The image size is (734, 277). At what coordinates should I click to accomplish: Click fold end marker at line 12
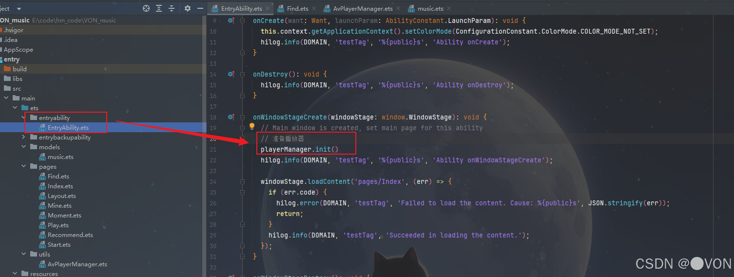pyautogui.click(x=242, y=53)
